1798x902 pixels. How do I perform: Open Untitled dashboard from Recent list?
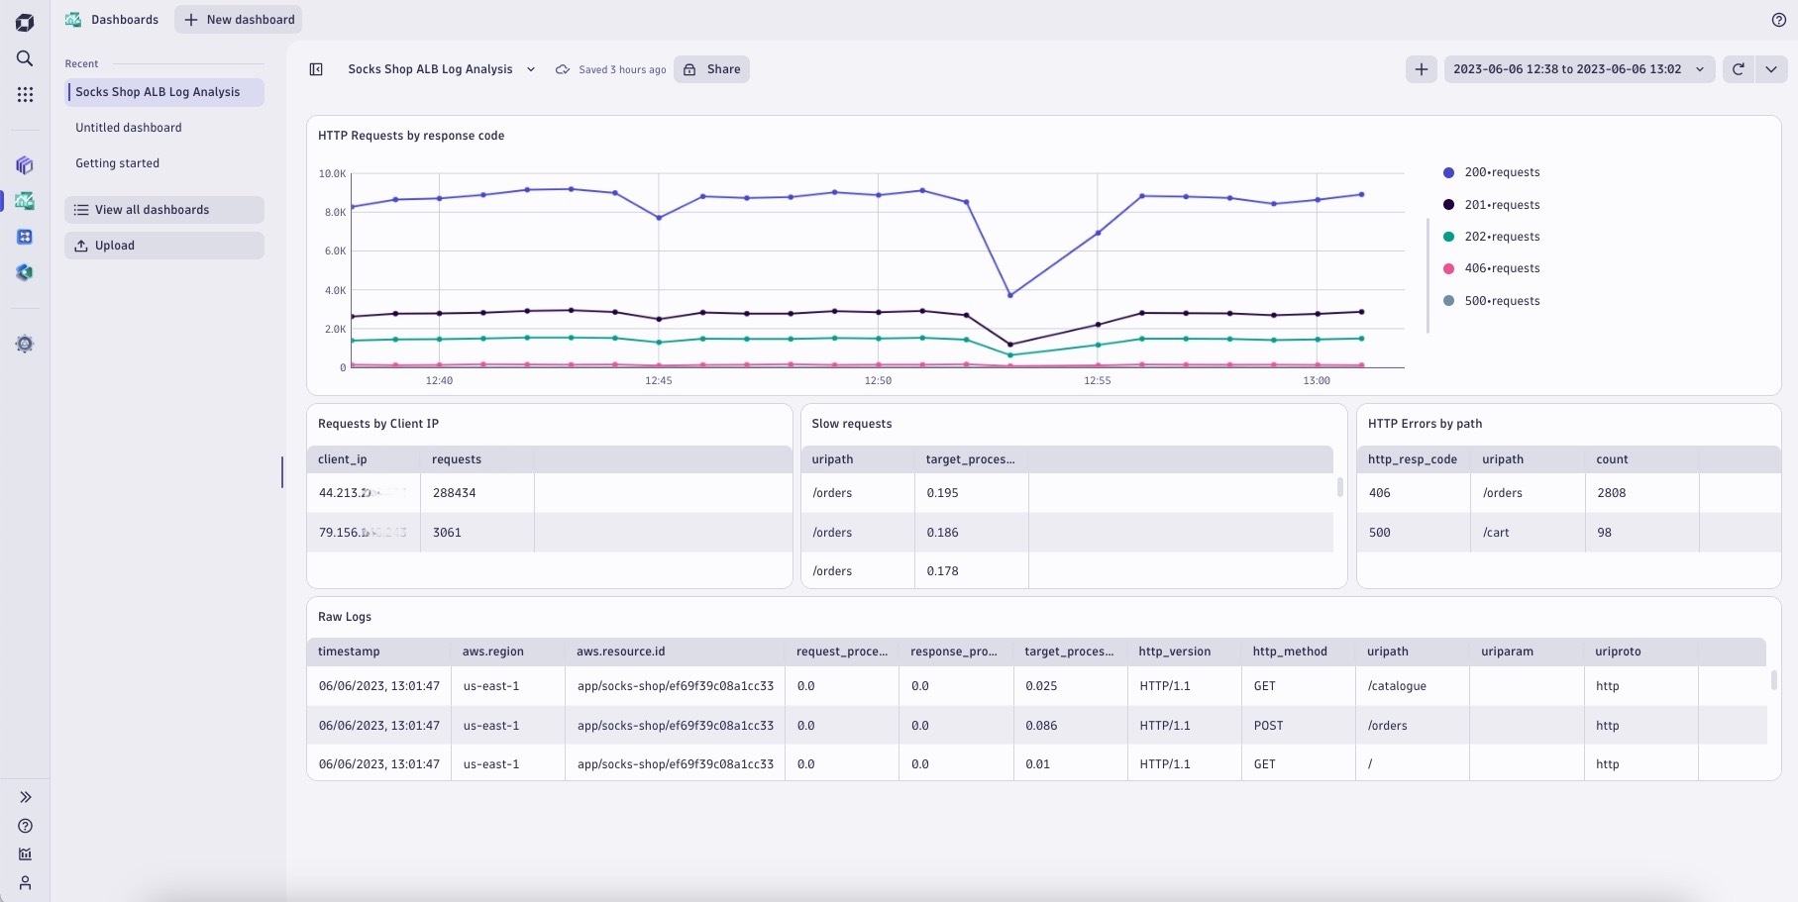pyautogui.click(x=129, y=128)
